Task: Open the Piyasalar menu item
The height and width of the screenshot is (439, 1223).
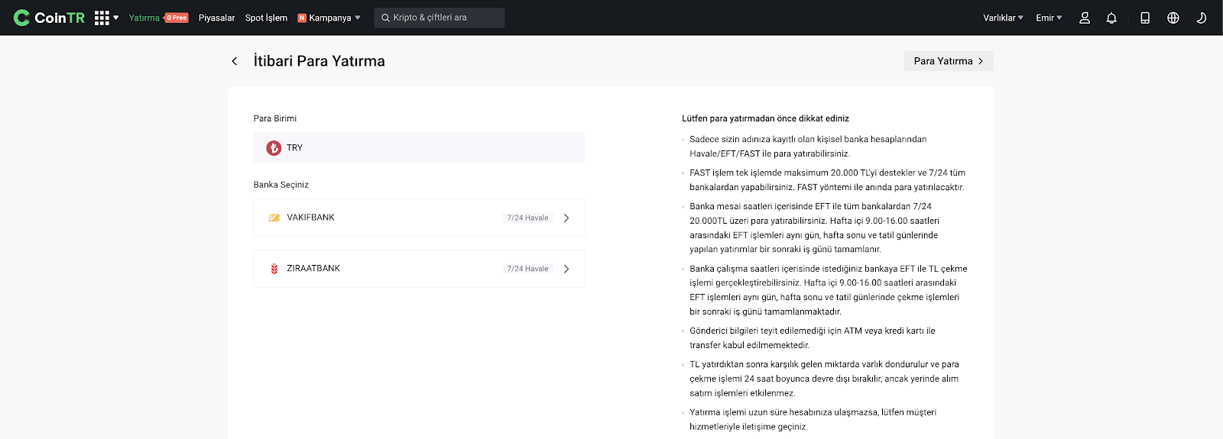Action: [x=216, y=18]
